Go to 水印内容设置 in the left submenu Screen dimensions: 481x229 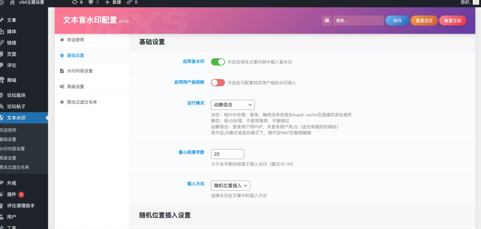pyautogui.click(x=12, y=149)
